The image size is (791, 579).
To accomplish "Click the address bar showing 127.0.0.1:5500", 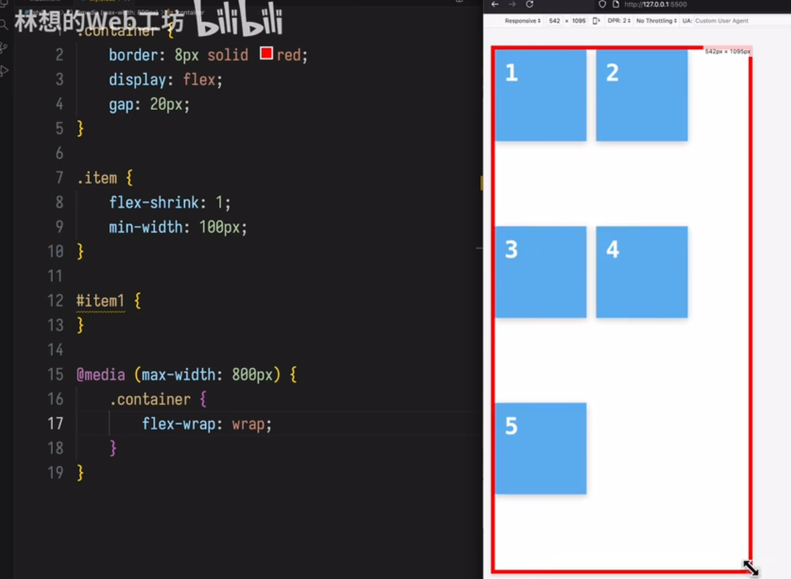I will (x=656, y=4).
